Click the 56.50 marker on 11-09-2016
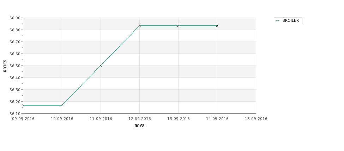Image resolution: width=344 pixels, height=151 pixels. [x=101, y=66]
